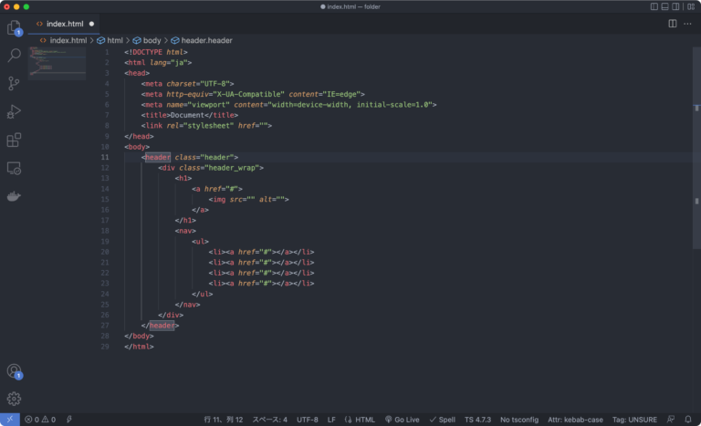This screenshot has height=426, width=701.
Task: Change file encoding UTF-8
Action: pyautogui.click(x=308, y=420)
